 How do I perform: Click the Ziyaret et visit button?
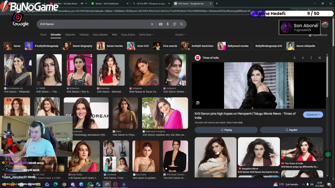coord(313,115)
